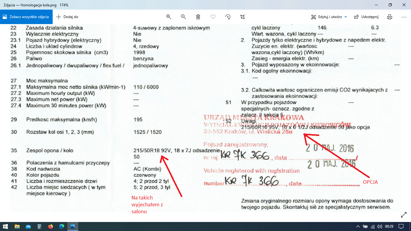Click the clock showing 00:29
This screenshot has height=231, width=411.
click(x=389, y=226)
